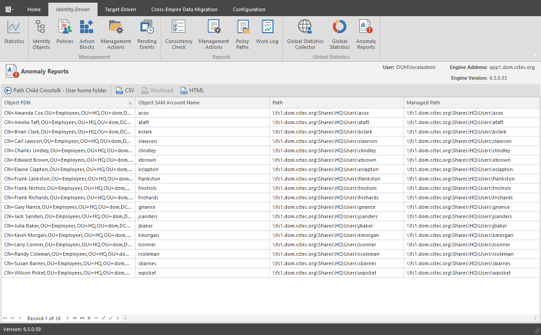The image size is (541, 335).
Task: Open the Pending Events icon
Action: click(x=147, y=34)
